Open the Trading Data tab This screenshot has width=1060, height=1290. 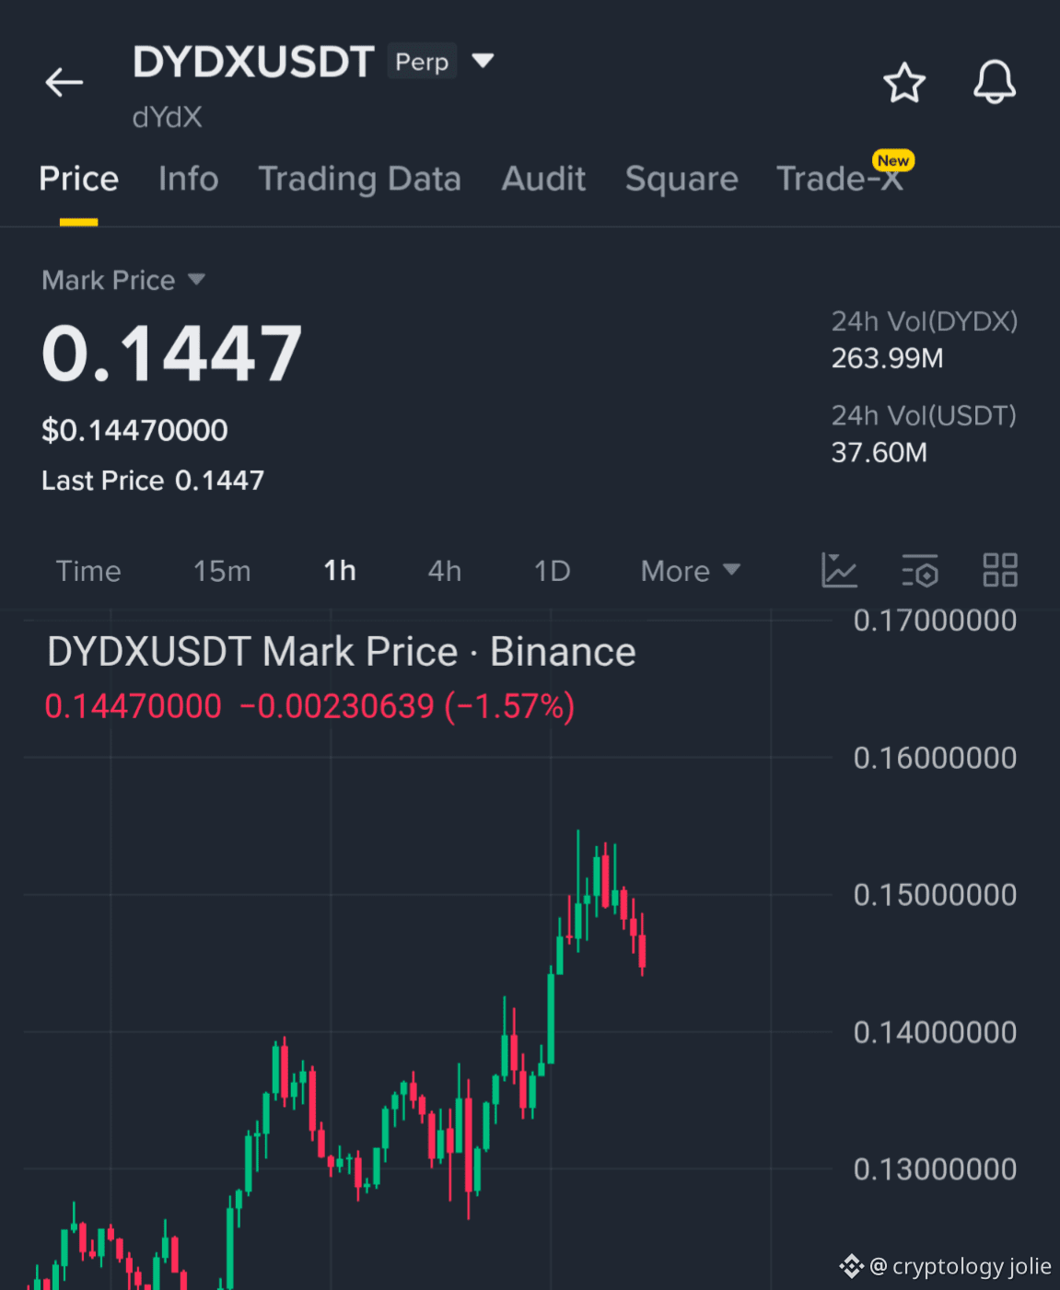tap(359, 179)
